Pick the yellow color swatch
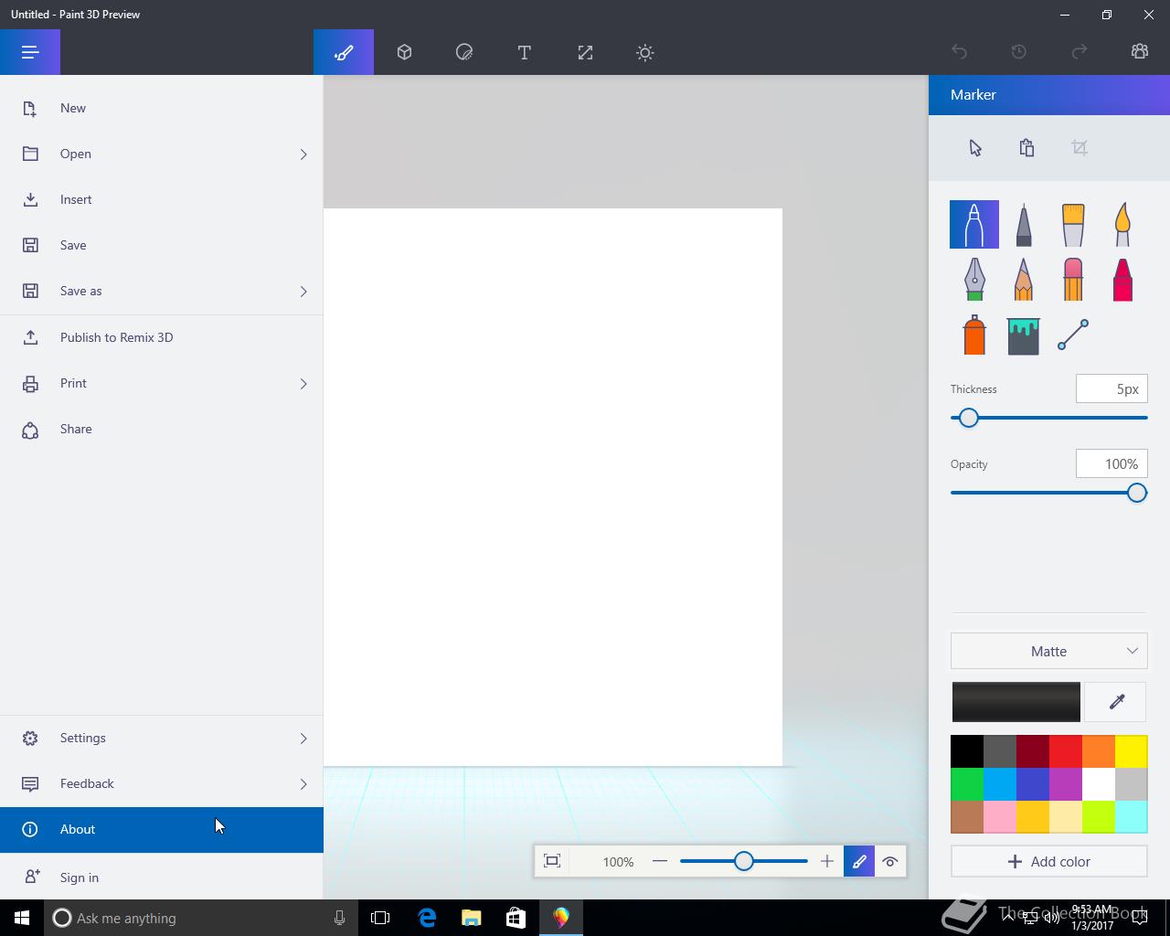Screen dimensions: 1170x936 [1131, 751]
